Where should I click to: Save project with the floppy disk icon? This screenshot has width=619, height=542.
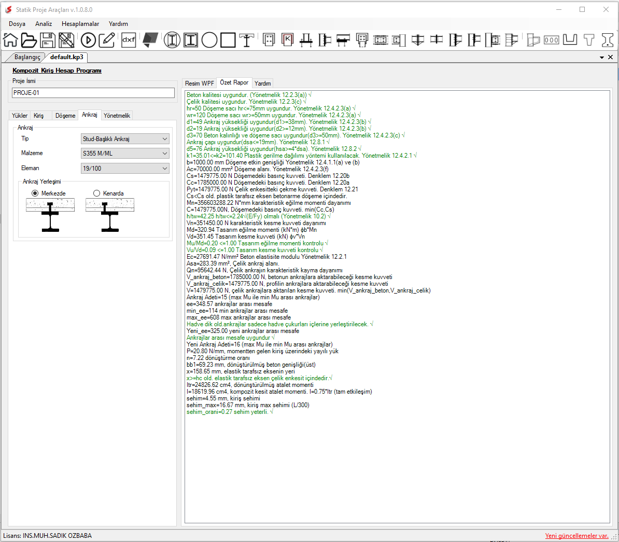click(x=47, y=40)
